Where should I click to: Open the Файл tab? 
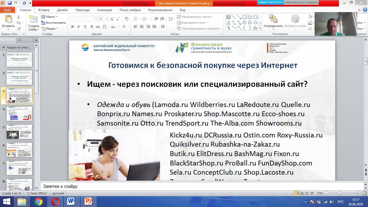[7, 10]
